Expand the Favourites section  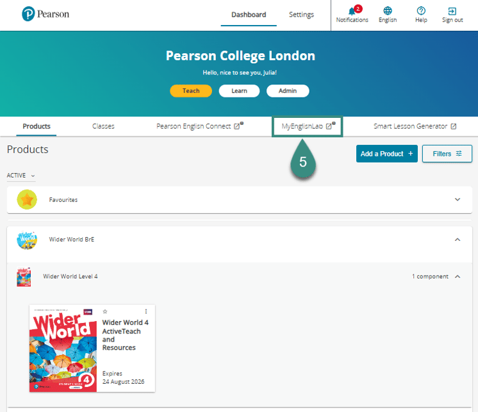click(457, 200)
